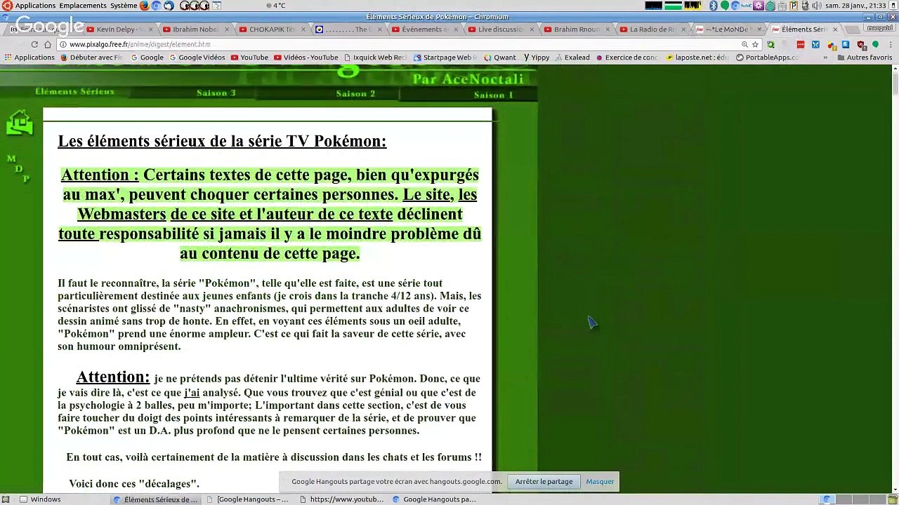This screenshot has height=505, width=899.
Task: Go to the browser home page
Action: tap(48, 44)
